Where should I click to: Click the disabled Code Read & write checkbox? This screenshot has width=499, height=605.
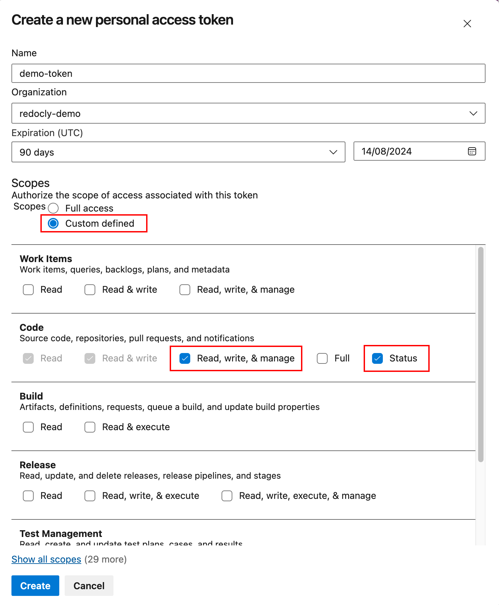[90, 358]
